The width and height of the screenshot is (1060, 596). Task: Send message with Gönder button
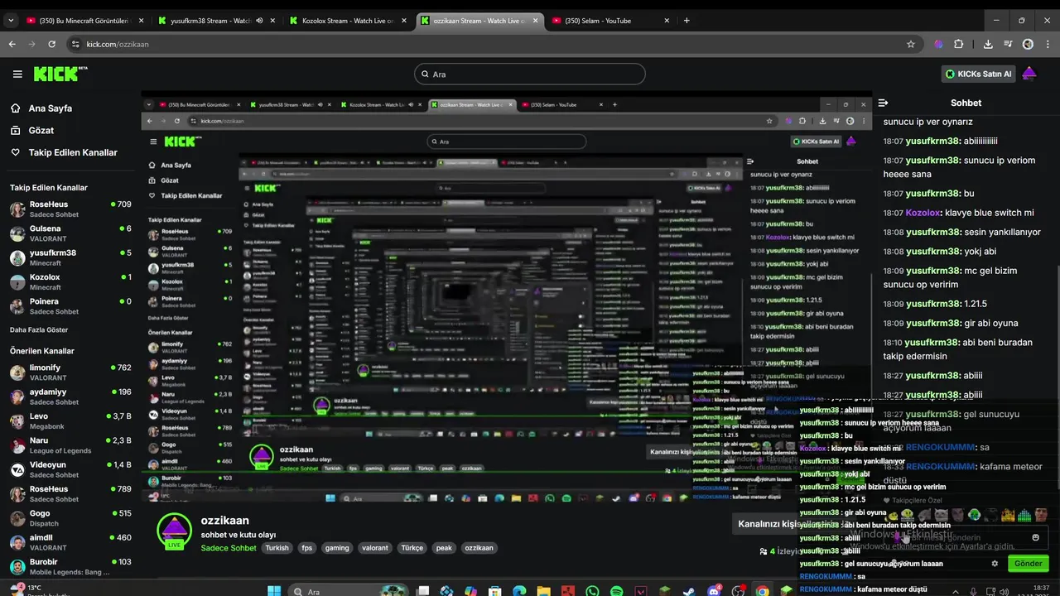pos(1029,564)
